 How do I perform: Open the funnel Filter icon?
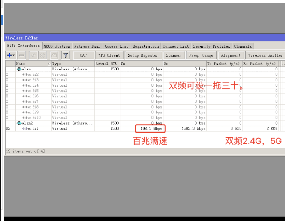[x=66, y=55]
